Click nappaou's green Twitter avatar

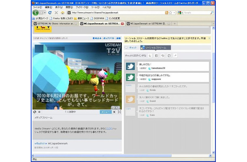[130, 77]
